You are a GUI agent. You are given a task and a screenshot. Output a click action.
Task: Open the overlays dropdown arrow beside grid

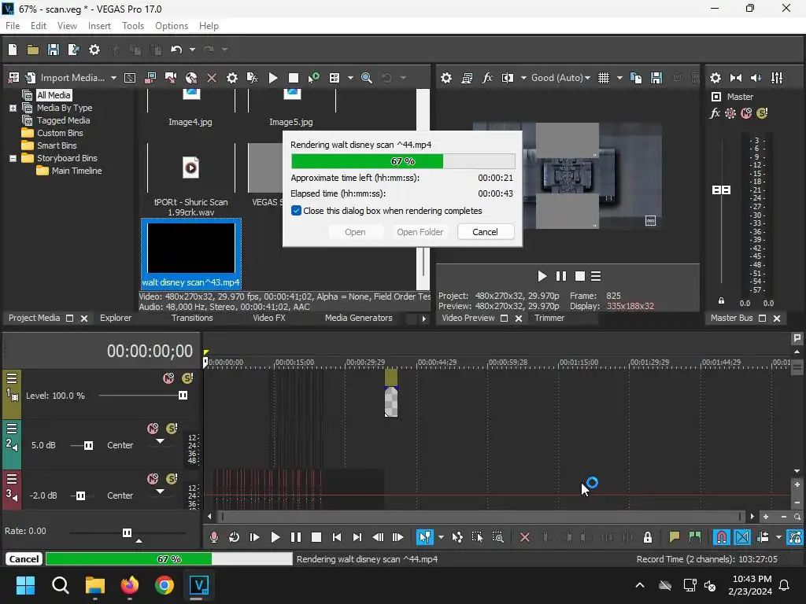(619, 78)
